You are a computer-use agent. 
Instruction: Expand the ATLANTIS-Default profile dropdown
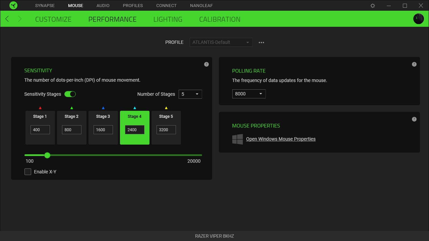click(x=221, y=42)
